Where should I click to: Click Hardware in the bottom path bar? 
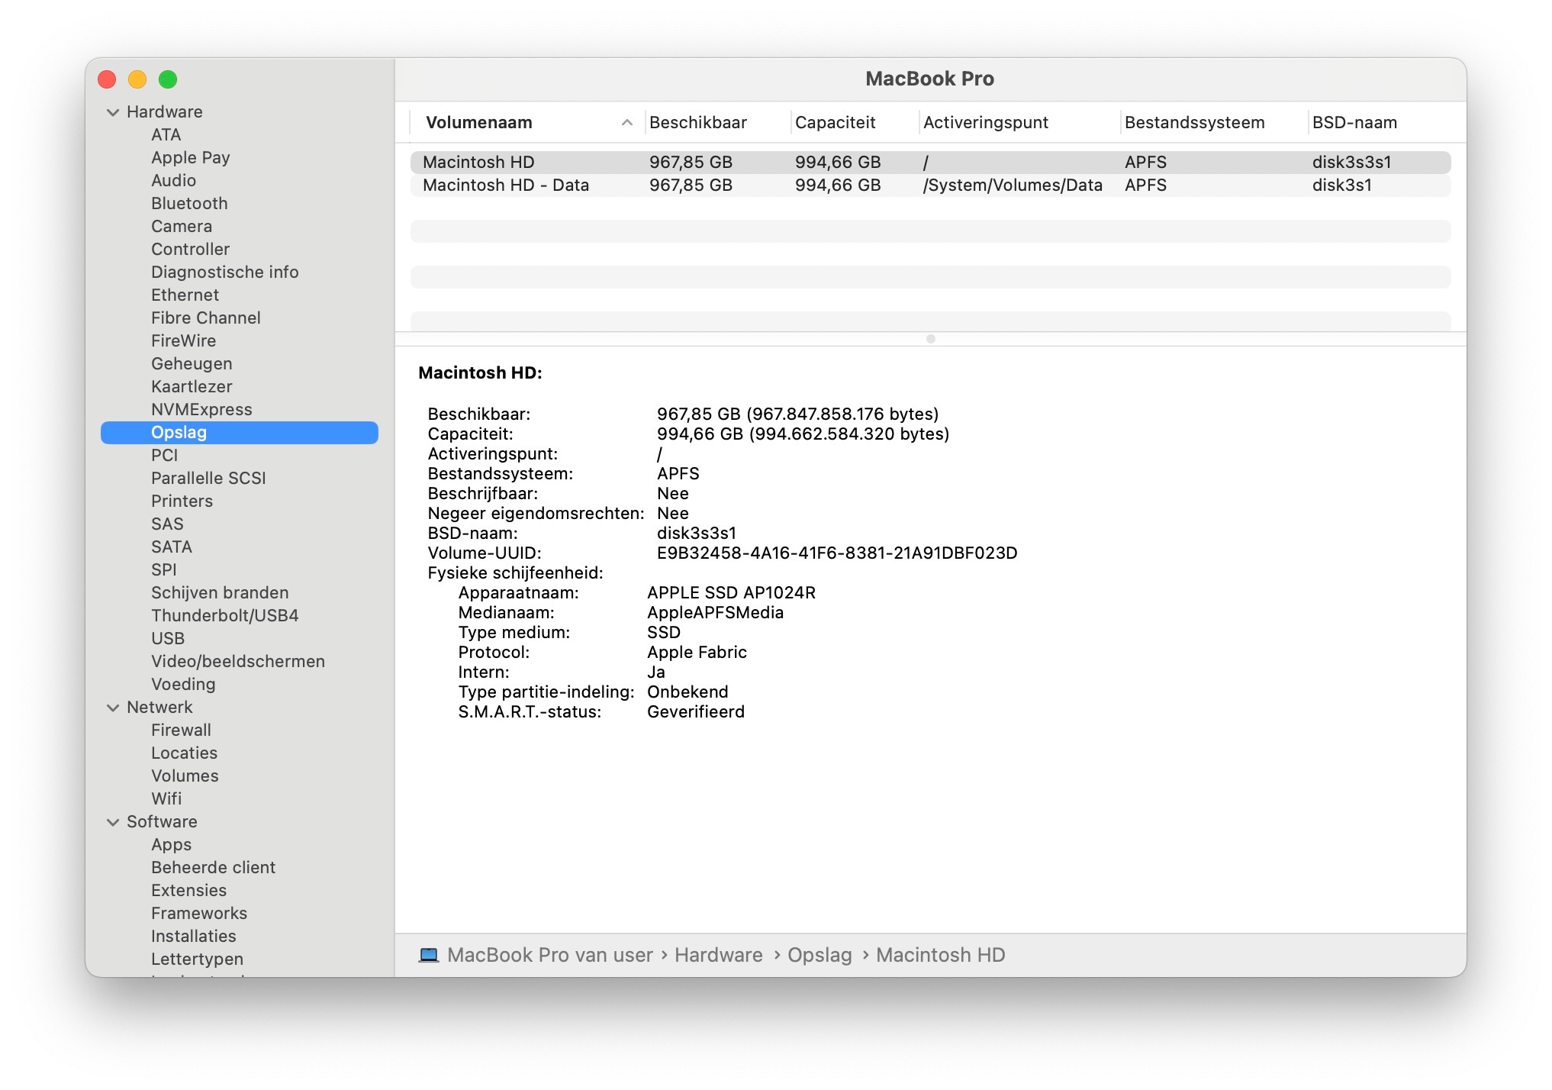tap(718, 955)
